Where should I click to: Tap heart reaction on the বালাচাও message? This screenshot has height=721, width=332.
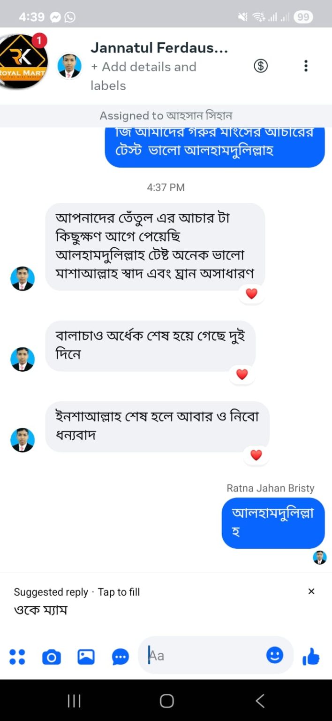pyautogui.click(x=242, y=375)
